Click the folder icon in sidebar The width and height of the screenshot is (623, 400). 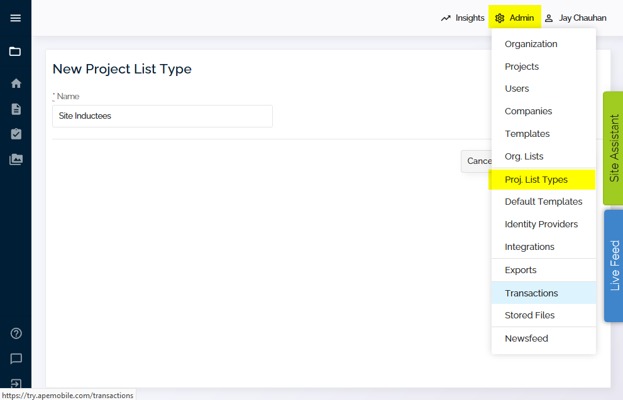pyautogui.click(x=15, y=51)
